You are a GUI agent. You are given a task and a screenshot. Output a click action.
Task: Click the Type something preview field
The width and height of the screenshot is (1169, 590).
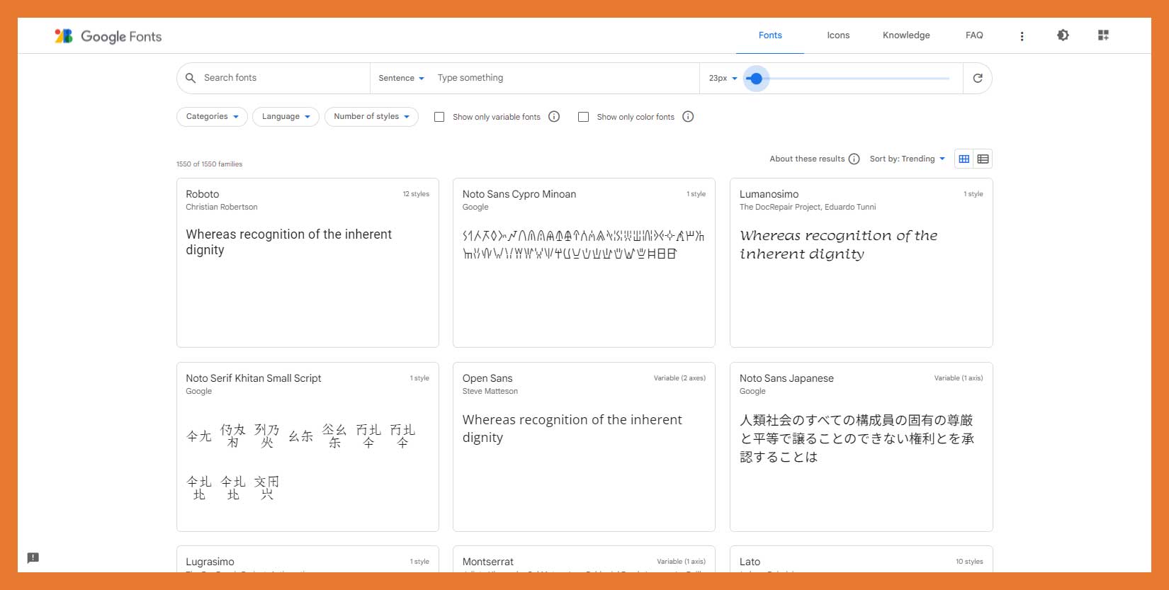(x=565, y=78)
